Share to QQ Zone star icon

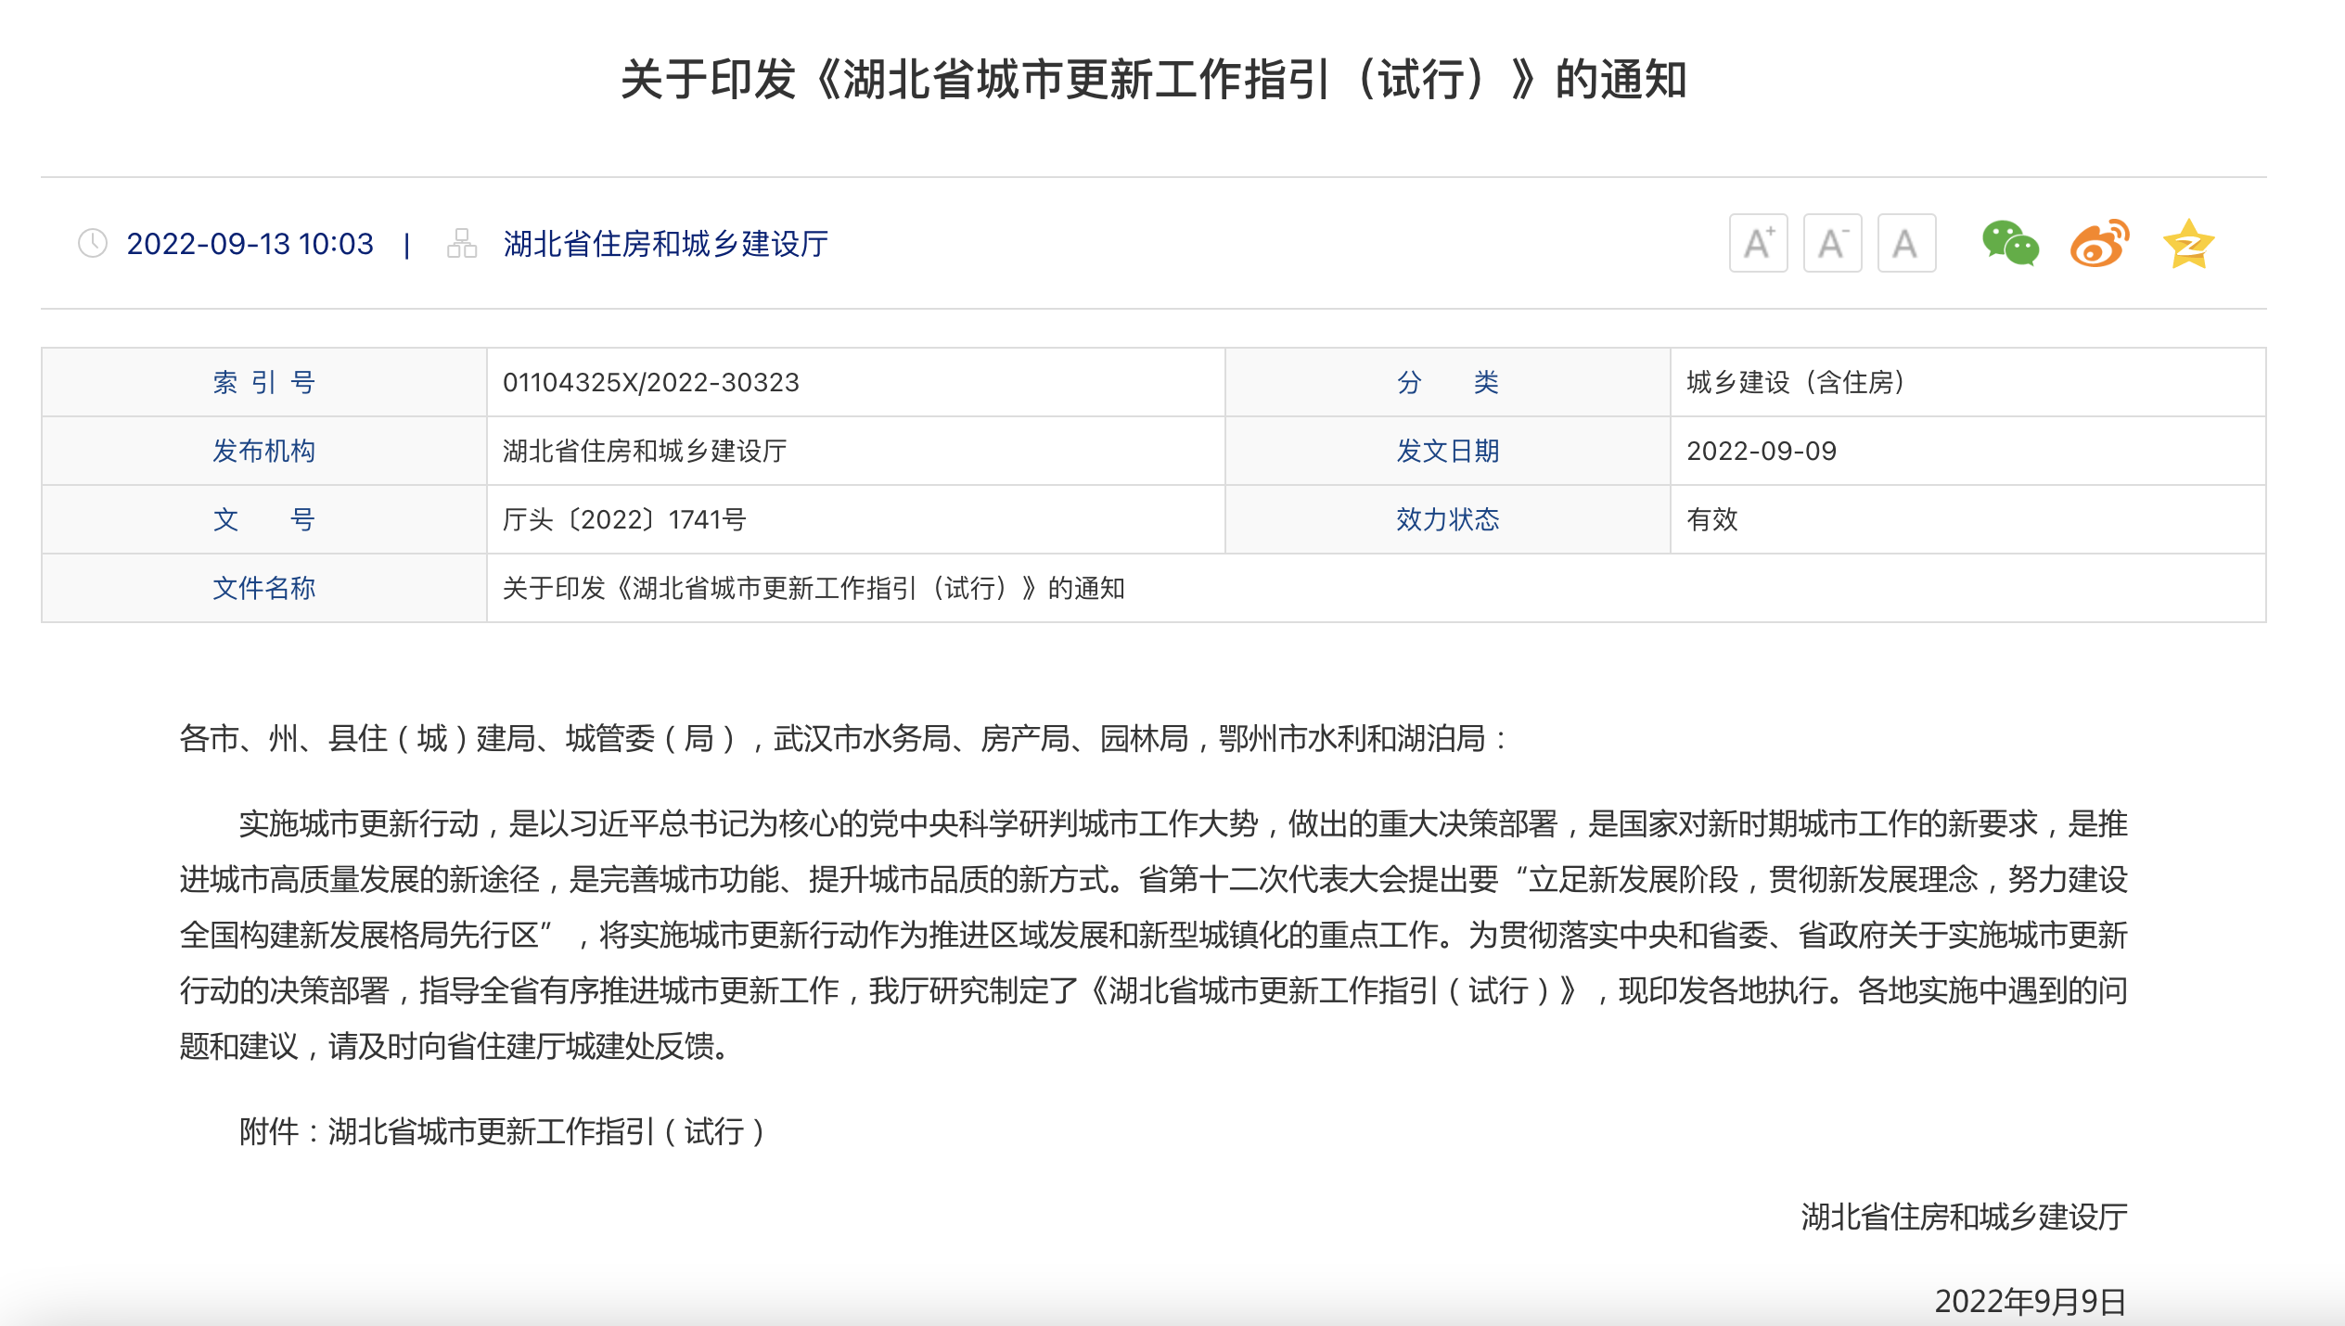pos(2188,244)
